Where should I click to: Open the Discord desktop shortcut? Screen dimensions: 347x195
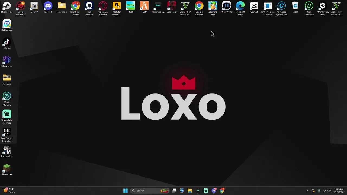(48, 8)
